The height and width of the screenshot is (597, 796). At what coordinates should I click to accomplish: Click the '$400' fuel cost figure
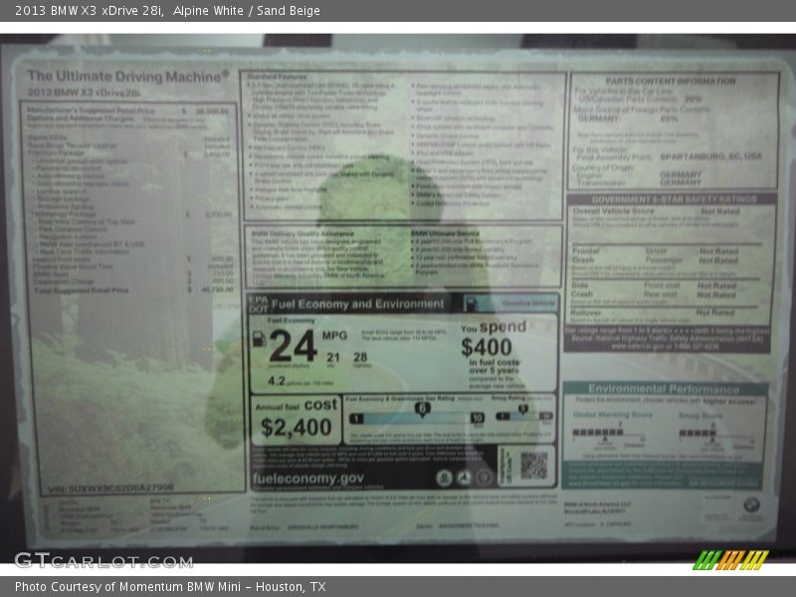coord(487,347)
